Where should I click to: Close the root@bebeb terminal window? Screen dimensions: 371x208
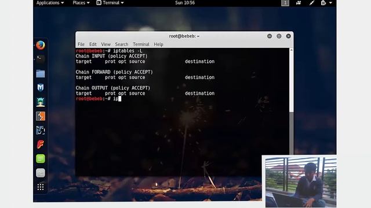point(289,36)
